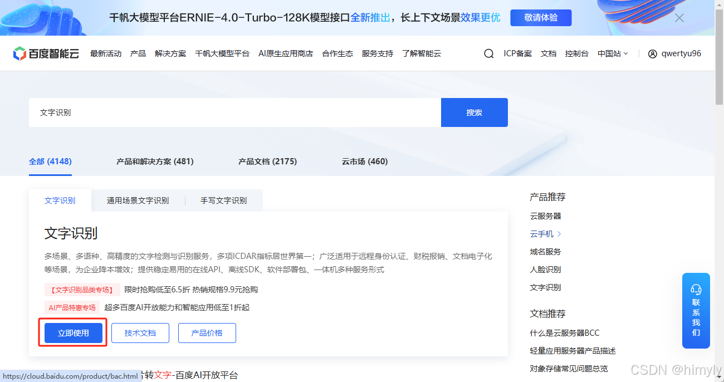This screenshot has height=382, width=724.
Task: Click the AI产品特惠专场 promo tag
Action: [x=72, y=307]
